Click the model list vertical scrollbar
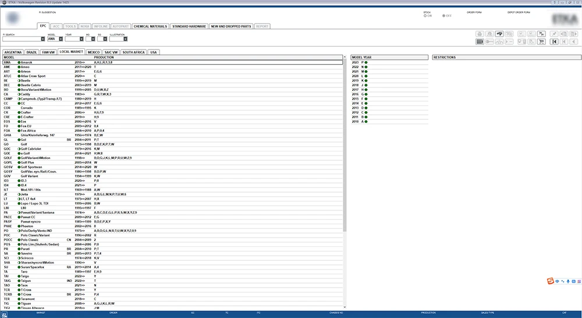 tap(345, 145)
